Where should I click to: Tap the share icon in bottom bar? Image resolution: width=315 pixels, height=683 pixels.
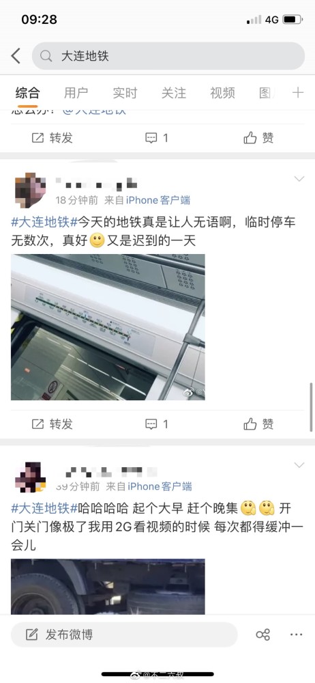[x=262, y=635]
